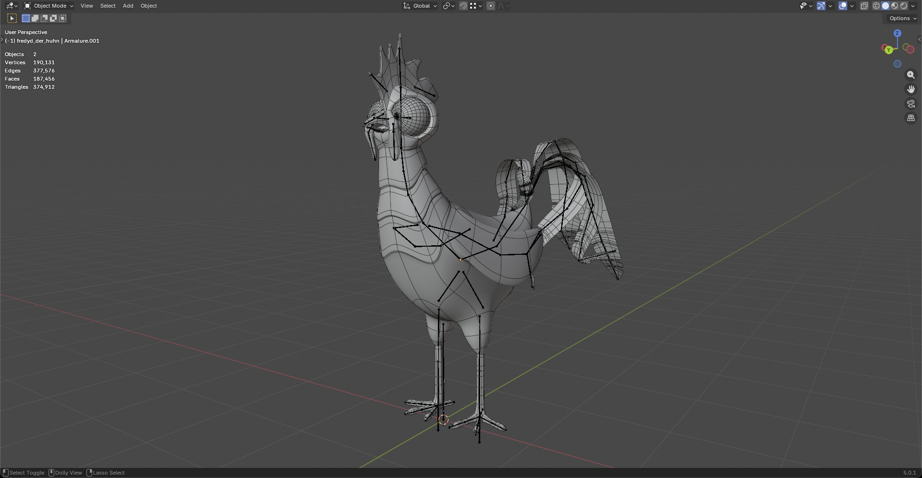Click the orange object origin dot on rooster
922x478 pixels.
click(461, 260)
